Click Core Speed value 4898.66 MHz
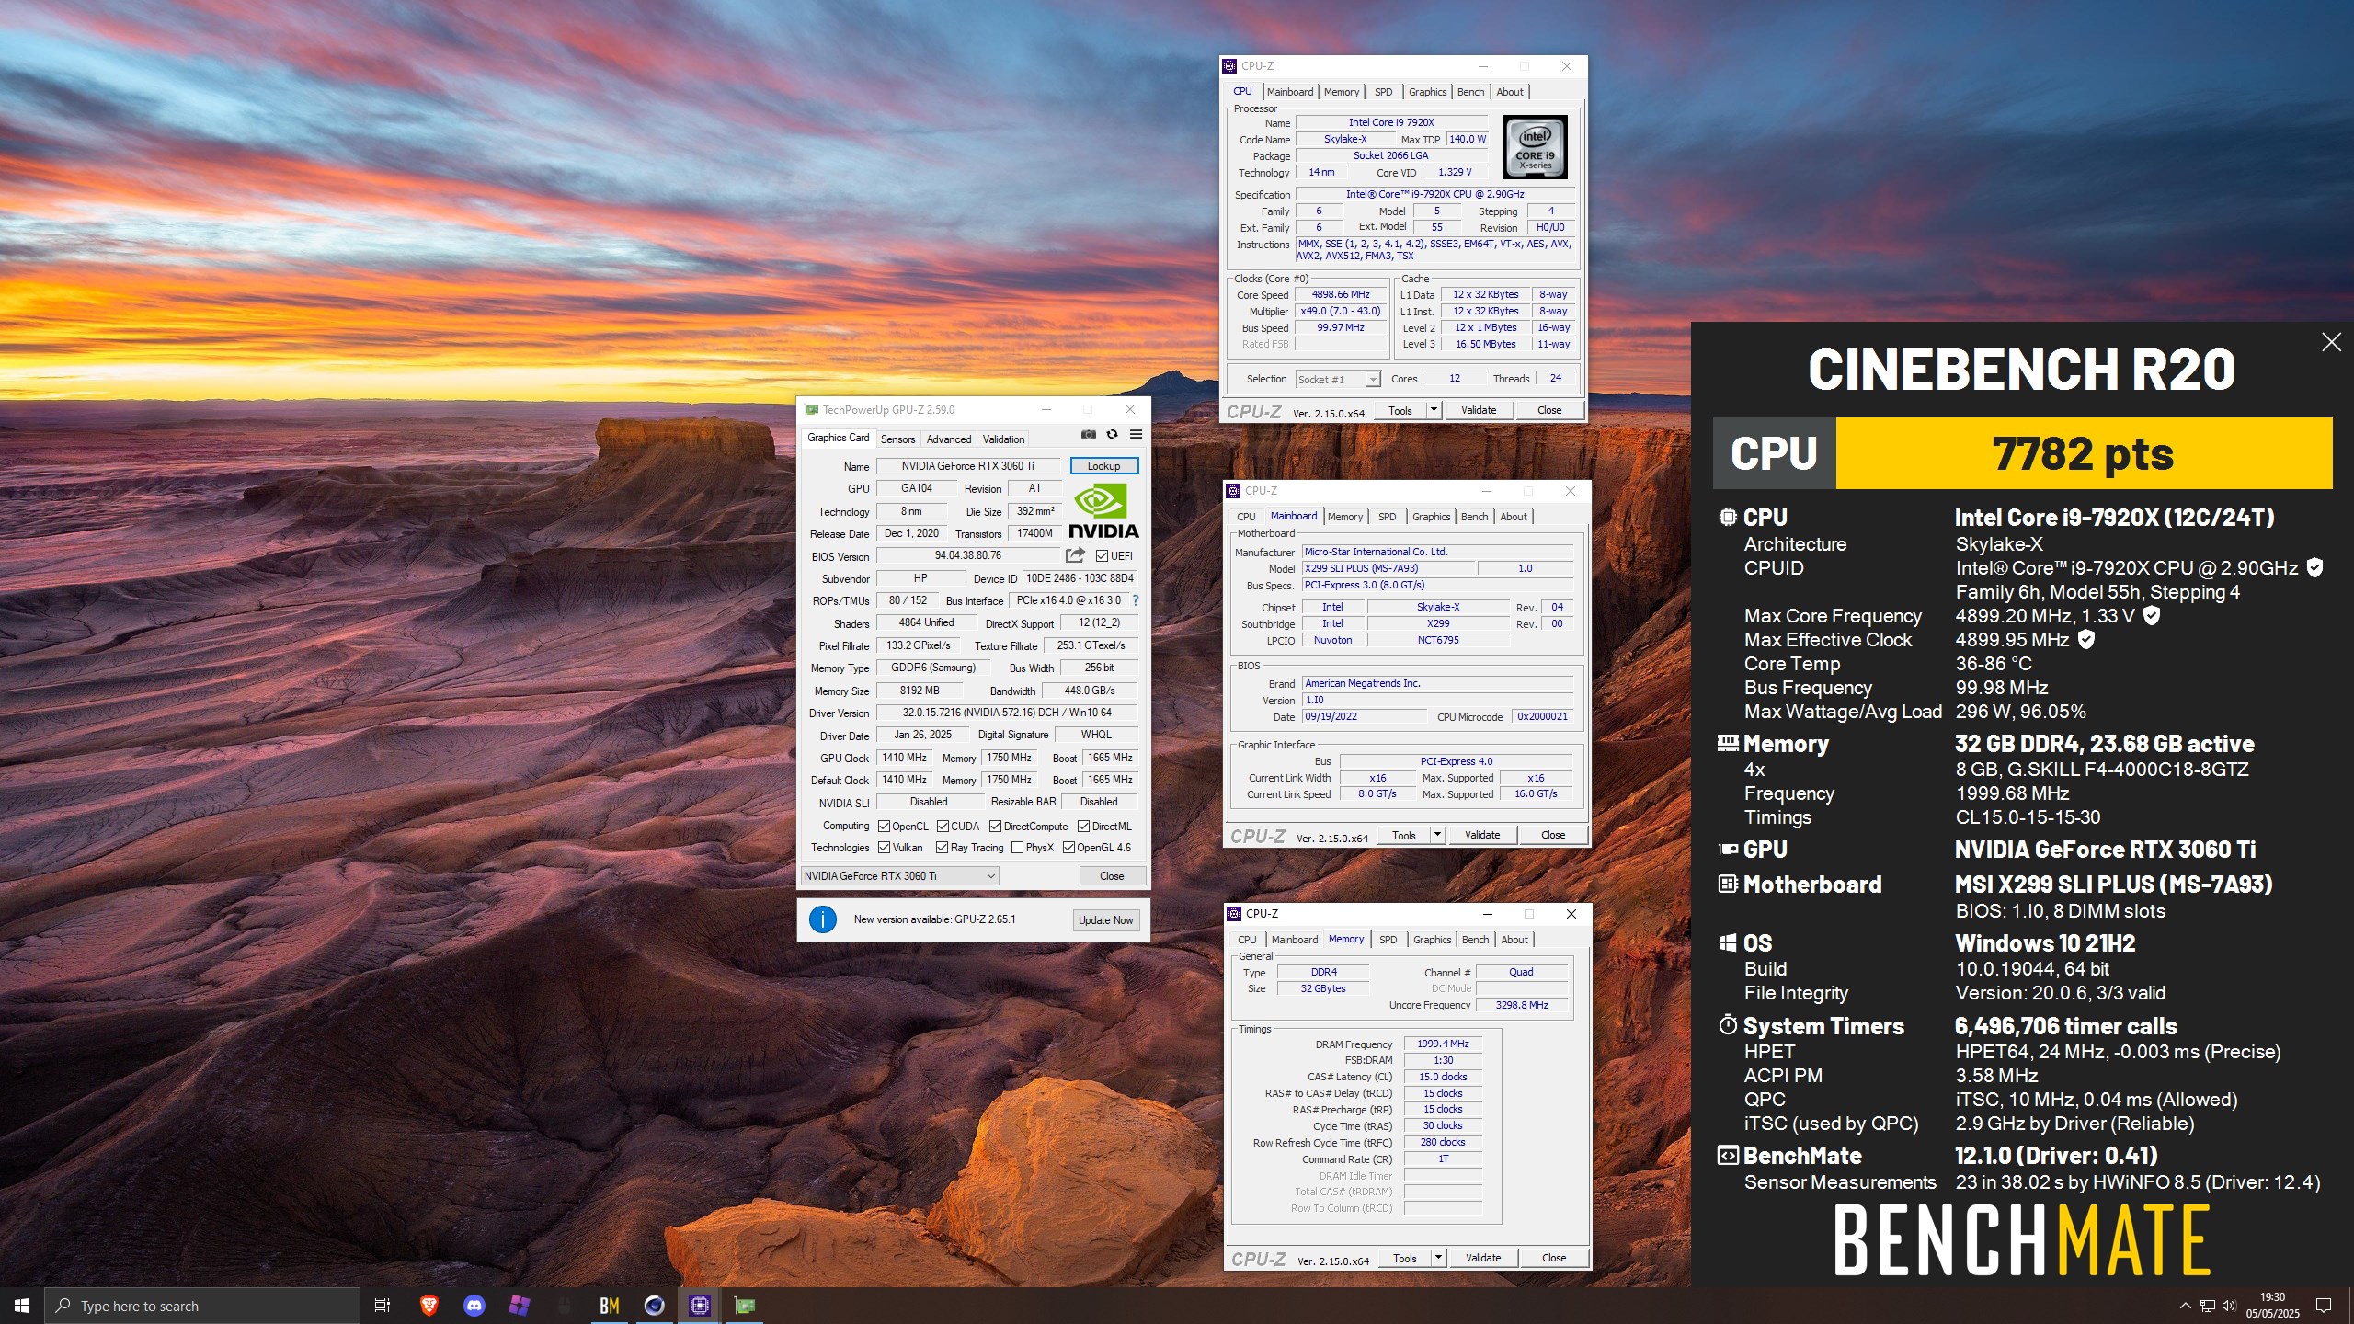This screenshot has height=1324, width=2354. (x=1341, y=295)
